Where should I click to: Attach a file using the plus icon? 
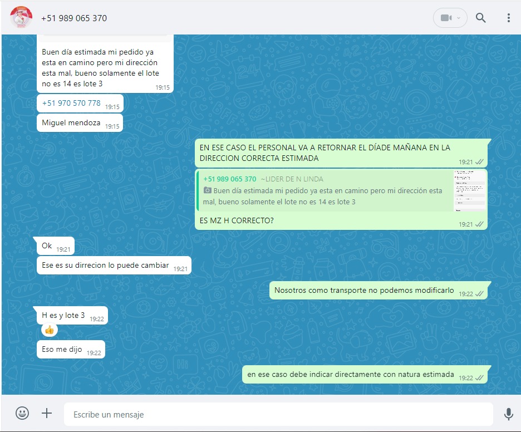tap(47, 413)
